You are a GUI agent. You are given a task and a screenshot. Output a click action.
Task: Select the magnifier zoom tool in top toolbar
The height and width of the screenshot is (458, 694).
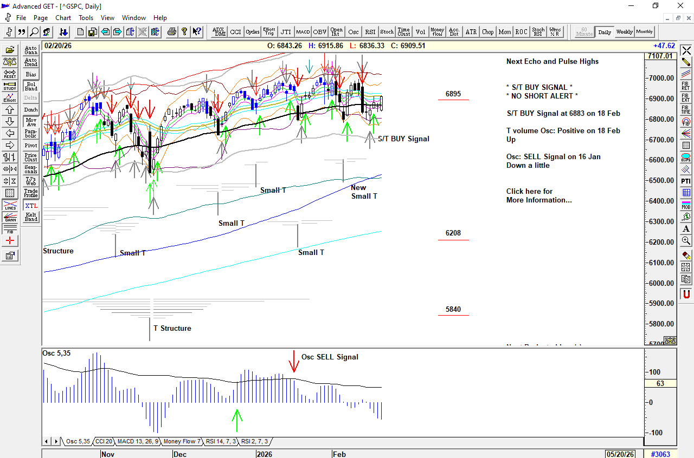(x=34, y=32)
